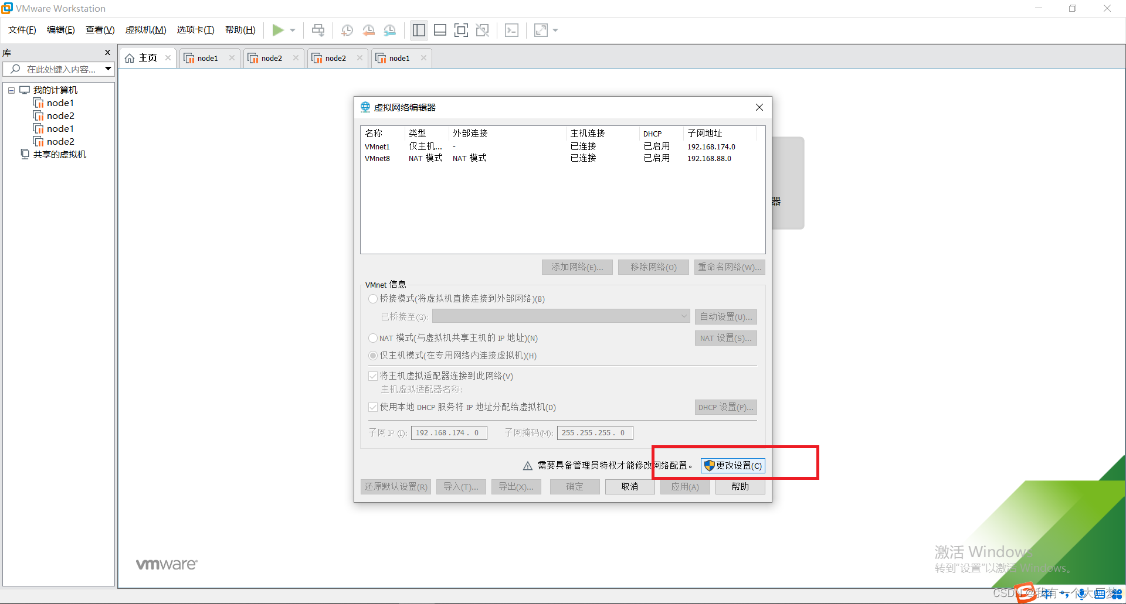Click the take snapshot clock icon
The width and height of the screenshot is (1126, 604).
(x=347, y=30)
